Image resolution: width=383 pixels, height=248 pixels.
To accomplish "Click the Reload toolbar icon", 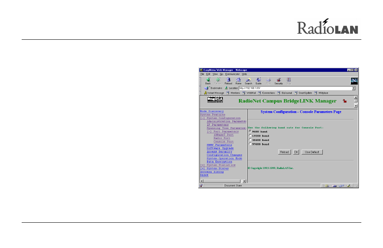I will click(228, 81).
